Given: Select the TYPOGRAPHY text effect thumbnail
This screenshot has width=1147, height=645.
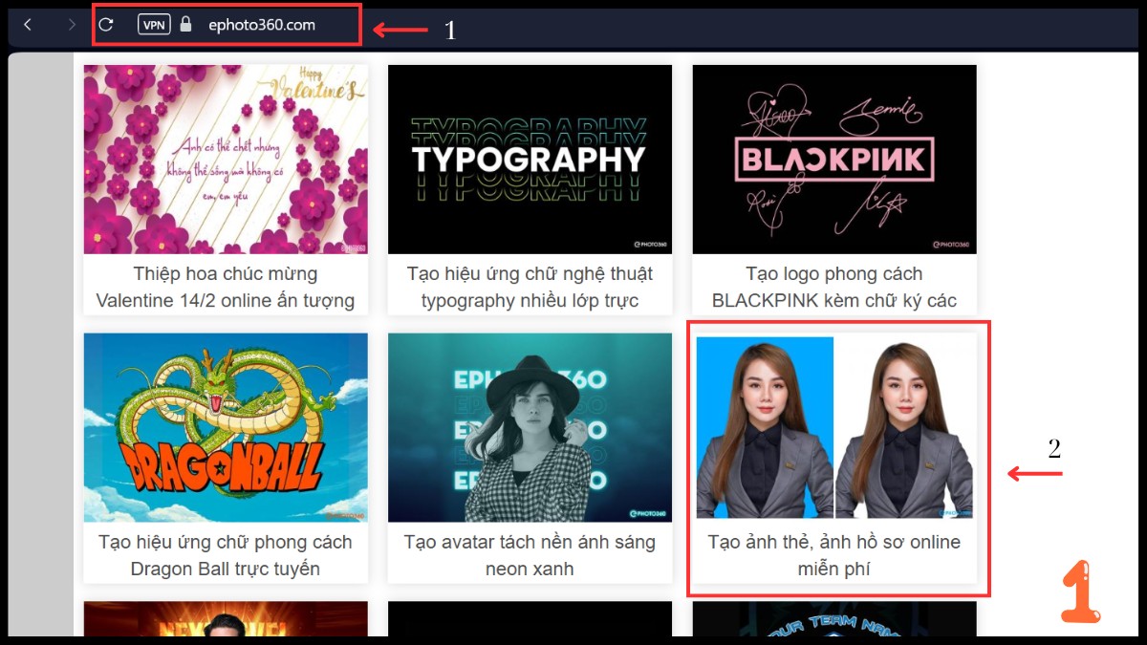Looking at the screenshot, I should click(x=530, y=159).
